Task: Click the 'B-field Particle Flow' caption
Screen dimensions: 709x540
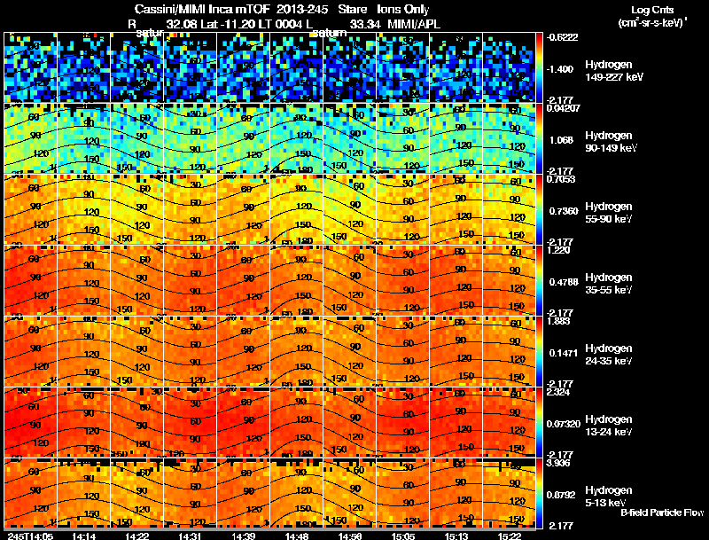Action: click(x=662, y=513)
